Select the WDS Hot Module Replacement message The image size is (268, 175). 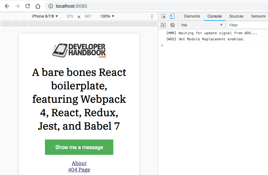[x=205, y=39]
